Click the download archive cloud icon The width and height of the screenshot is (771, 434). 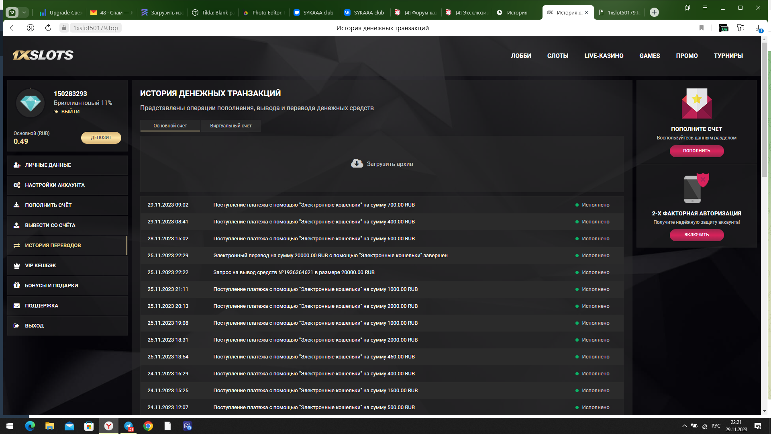357,164
